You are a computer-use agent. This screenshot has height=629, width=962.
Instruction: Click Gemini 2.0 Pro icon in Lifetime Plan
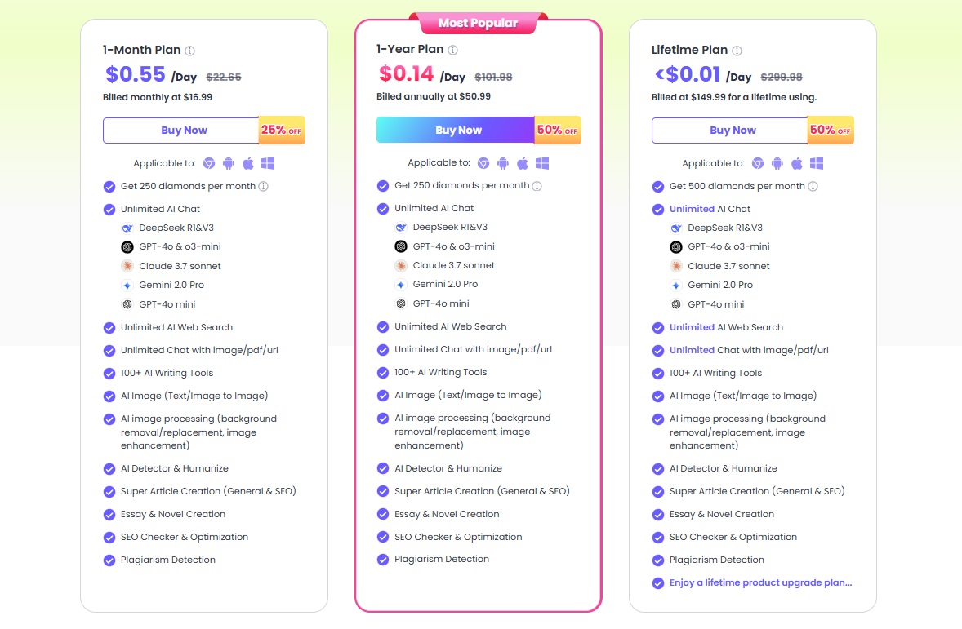(x=675, y=285)
